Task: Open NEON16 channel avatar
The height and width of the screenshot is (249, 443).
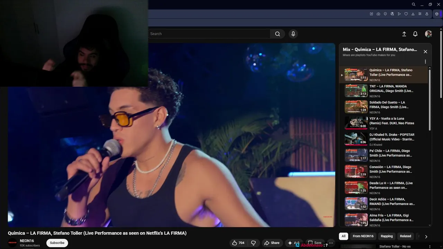Action: (x=12, y=243)
